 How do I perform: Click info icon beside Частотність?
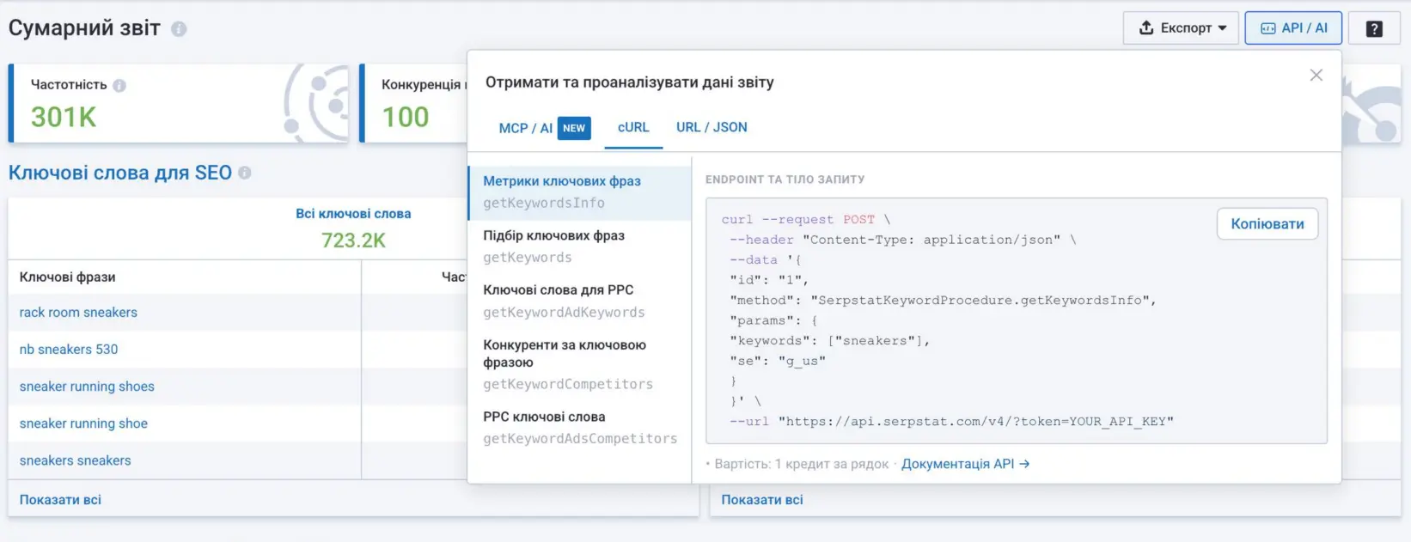coord(119,85)
